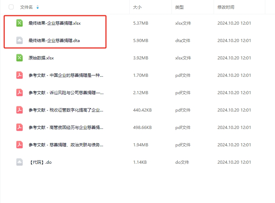Open 参考文献 - 慈善捐赠、政治关联与债务... PDF
Screen dimensions: 275x203
point(66,145)
